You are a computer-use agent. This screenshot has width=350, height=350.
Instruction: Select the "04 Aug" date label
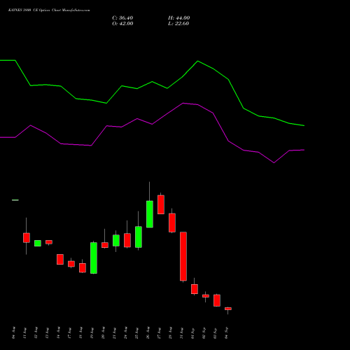point(13,332)
